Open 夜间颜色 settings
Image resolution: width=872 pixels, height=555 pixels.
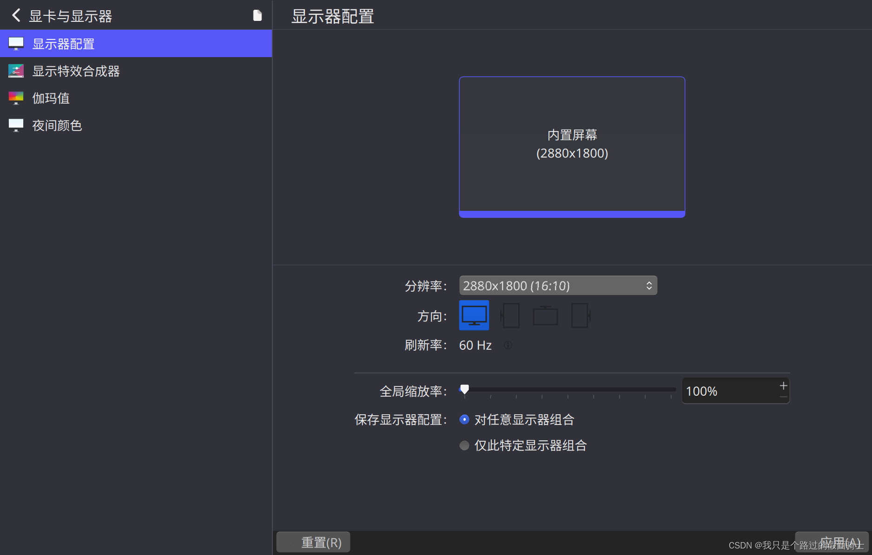click(x=136, y=125)
